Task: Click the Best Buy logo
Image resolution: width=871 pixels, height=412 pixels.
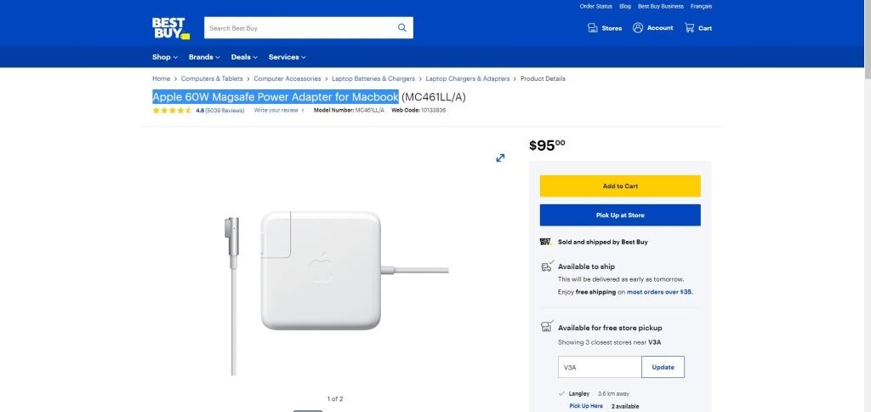Action: tap(170, 28)
